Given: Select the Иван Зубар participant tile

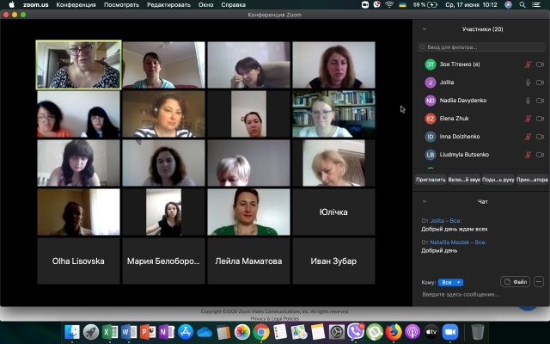Looking at the screenshot, I should [x=333, y=261].
